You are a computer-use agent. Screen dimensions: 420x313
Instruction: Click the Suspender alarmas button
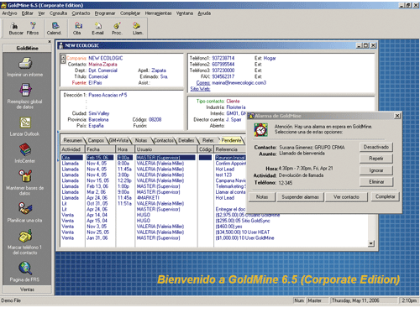[x=300, y=197]
